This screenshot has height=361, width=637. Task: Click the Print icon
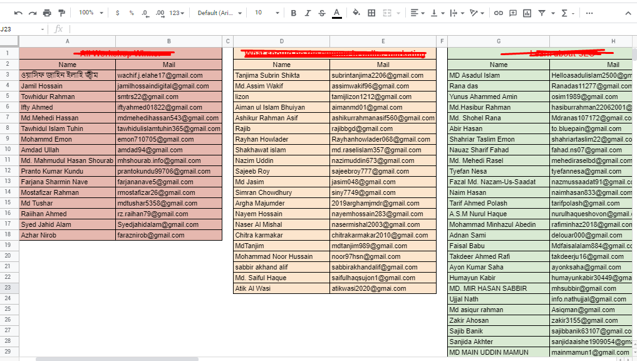[x=47, y=13]
